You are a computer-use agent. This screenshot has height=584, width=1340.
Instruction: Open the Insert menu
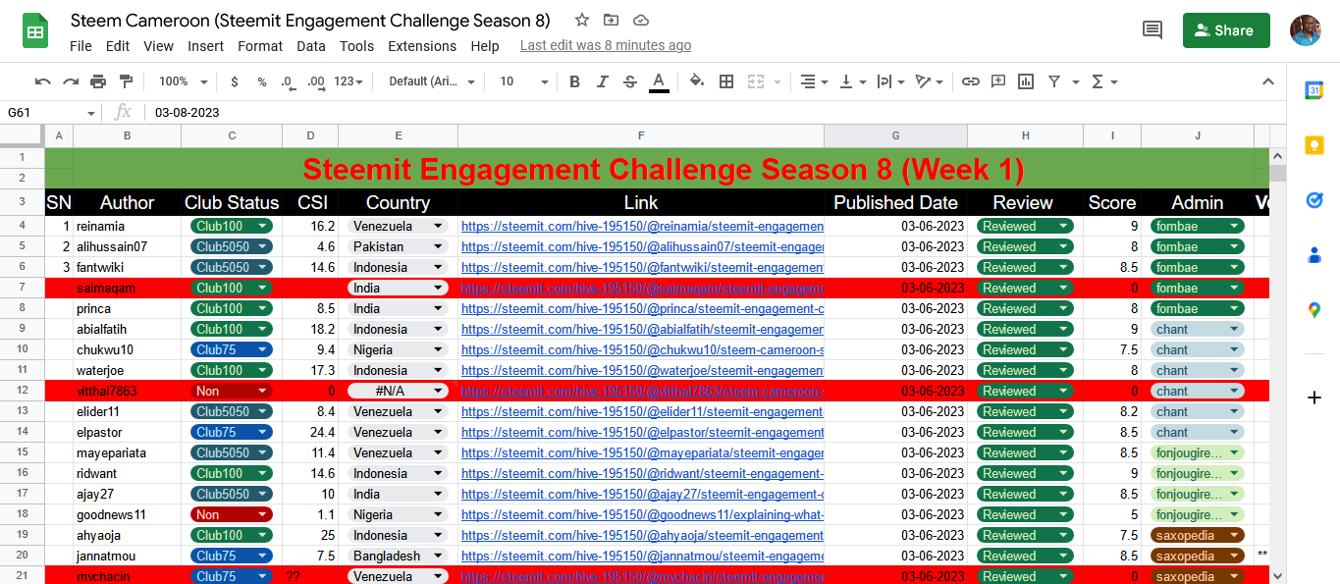point(206,46)
